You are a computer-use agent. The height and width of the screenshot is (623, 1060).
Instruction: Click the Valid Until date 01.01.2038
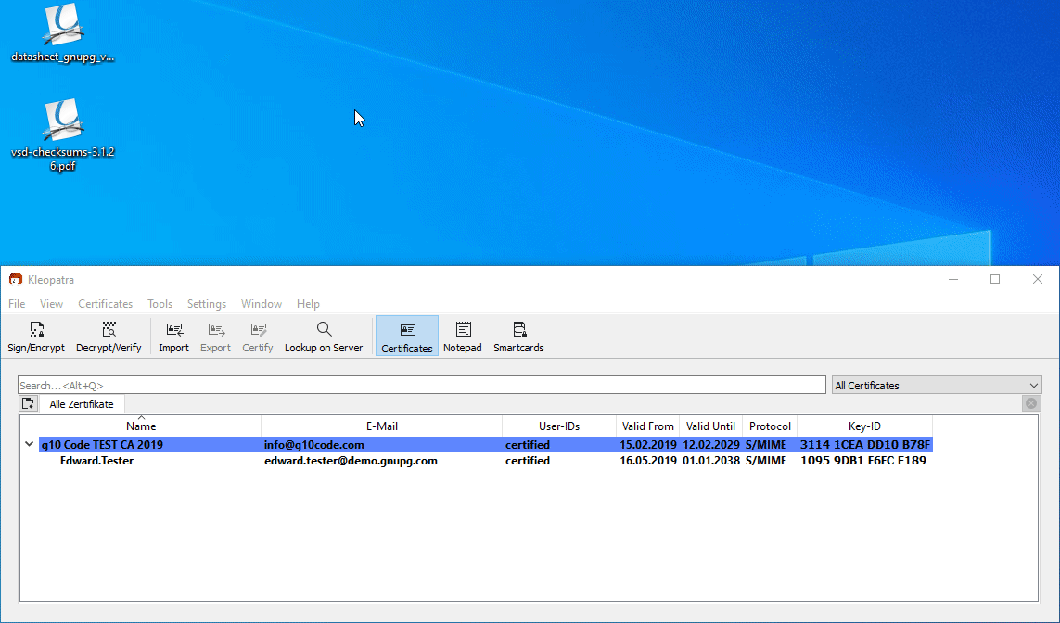point(711,461)
